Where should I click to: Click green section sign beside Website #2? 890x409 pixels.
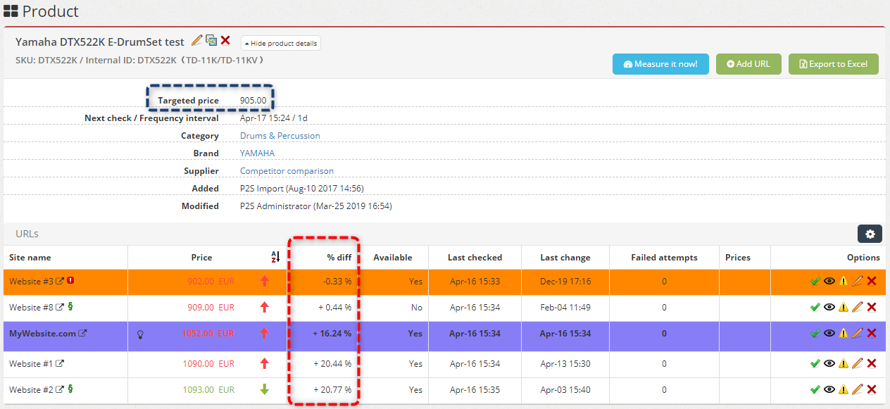(x=70, y=389)
